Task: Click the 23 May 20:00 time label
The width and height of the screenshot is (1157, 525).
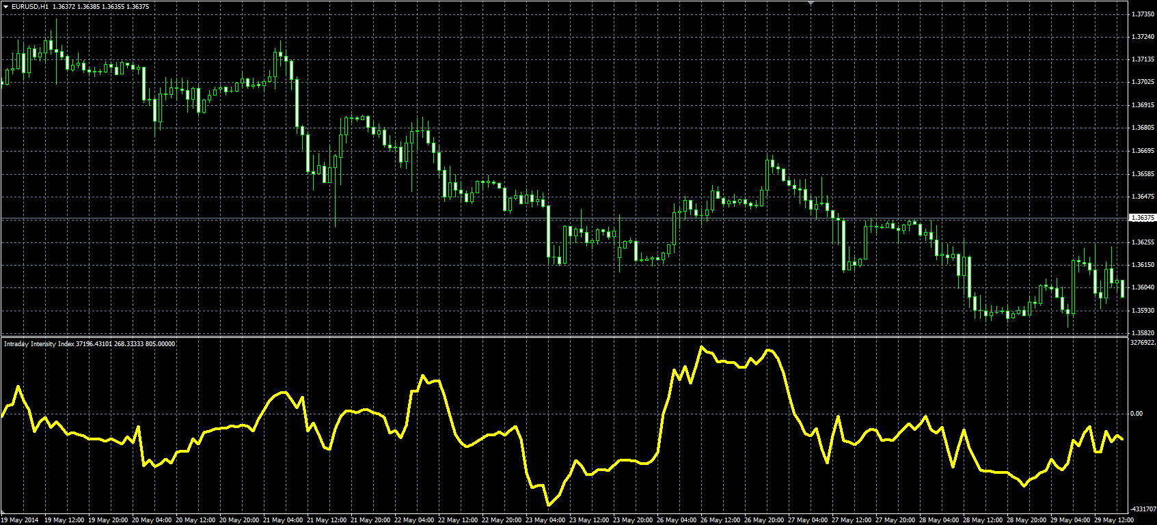Action: pyautogui.click(x=633, y=520)
